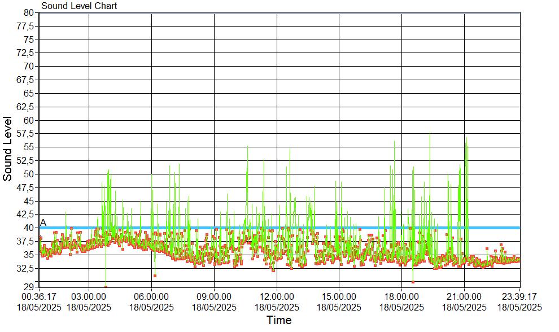Select the 06:00:00 time axis label

coord(151,296)
